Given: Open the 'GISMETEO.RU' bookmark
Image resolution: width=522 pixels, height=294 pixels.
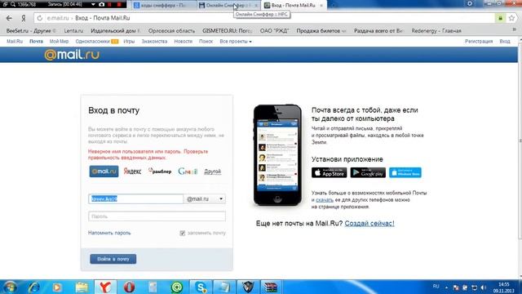Looking at the screenshot, I should (227, 31).
